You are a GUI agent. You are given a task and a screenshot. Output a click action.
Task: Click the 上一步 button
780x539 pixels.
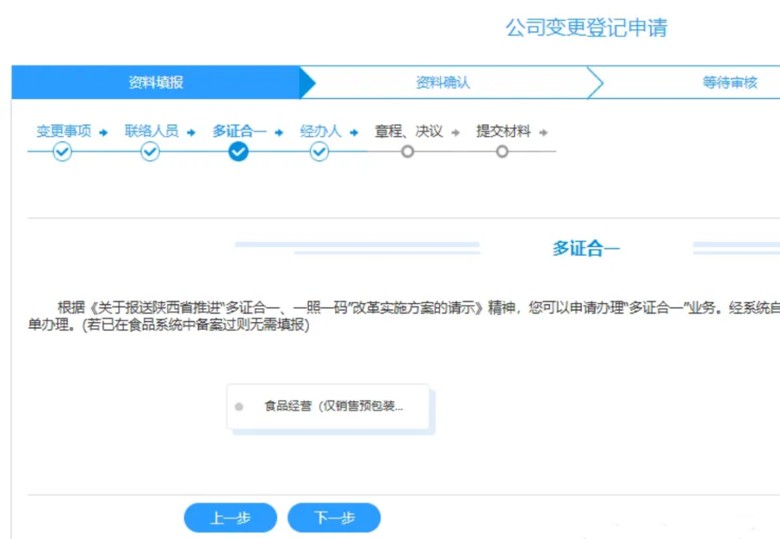click(x=230, y=517)
